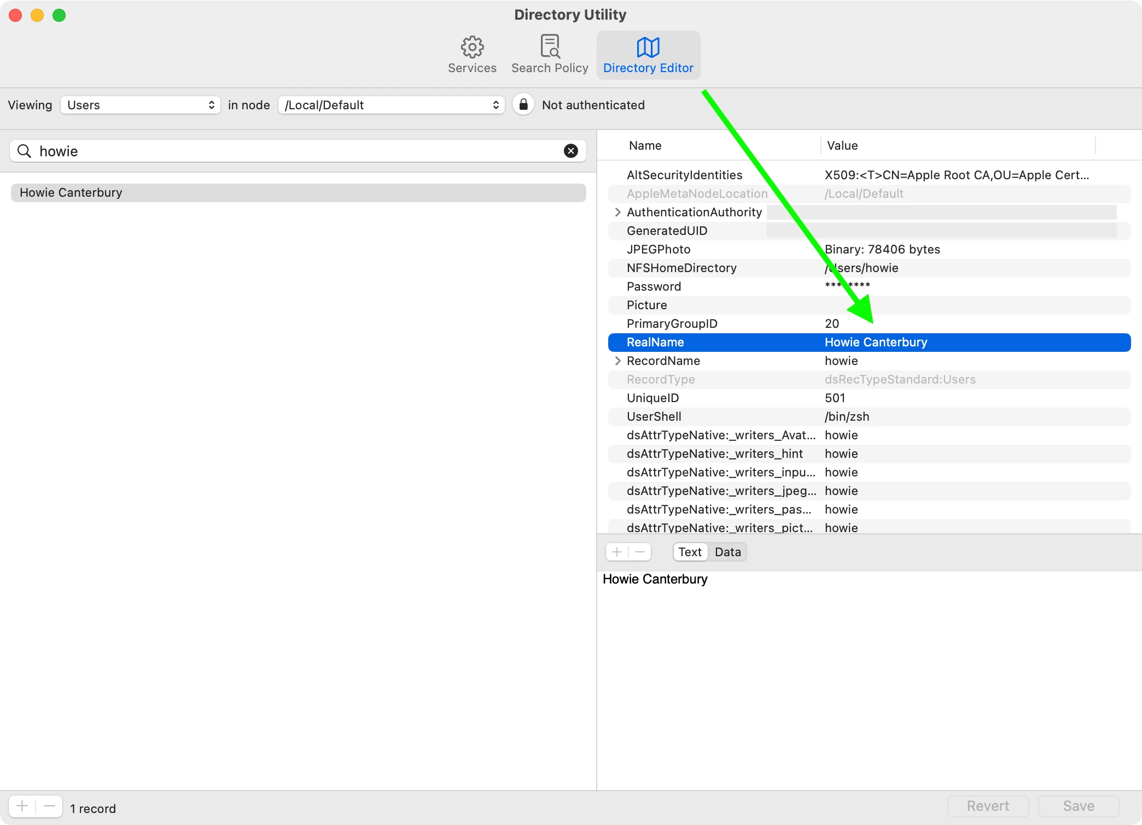Click the magnifying glass search icon
This screenshot has width=1142, height=825.
pos(24,151)
